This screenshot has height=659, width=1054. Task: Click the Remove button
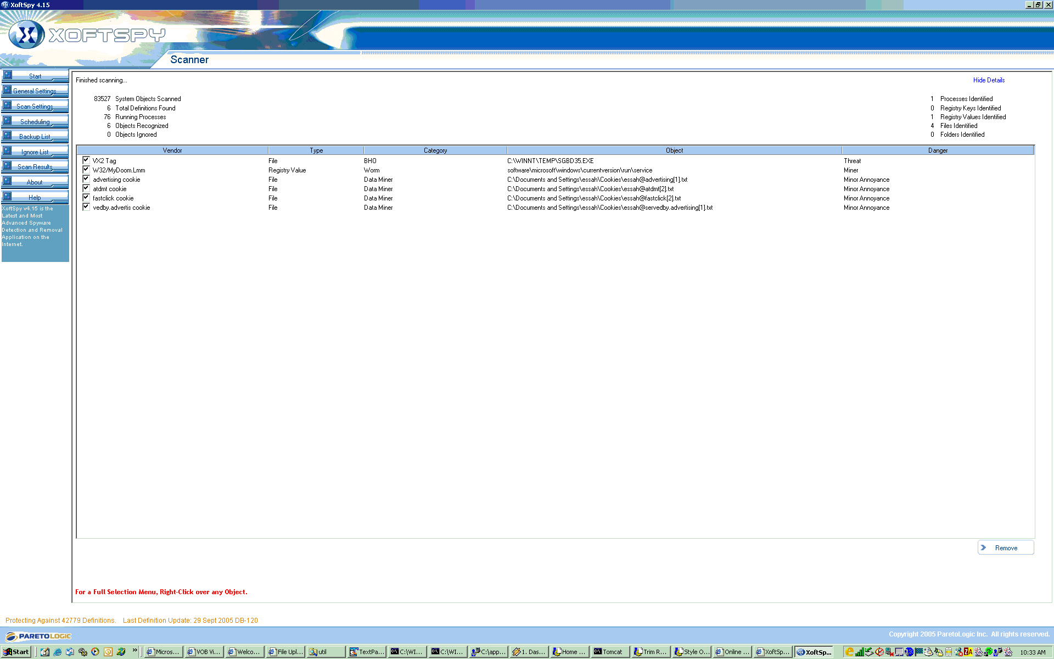pos(1006,548)
